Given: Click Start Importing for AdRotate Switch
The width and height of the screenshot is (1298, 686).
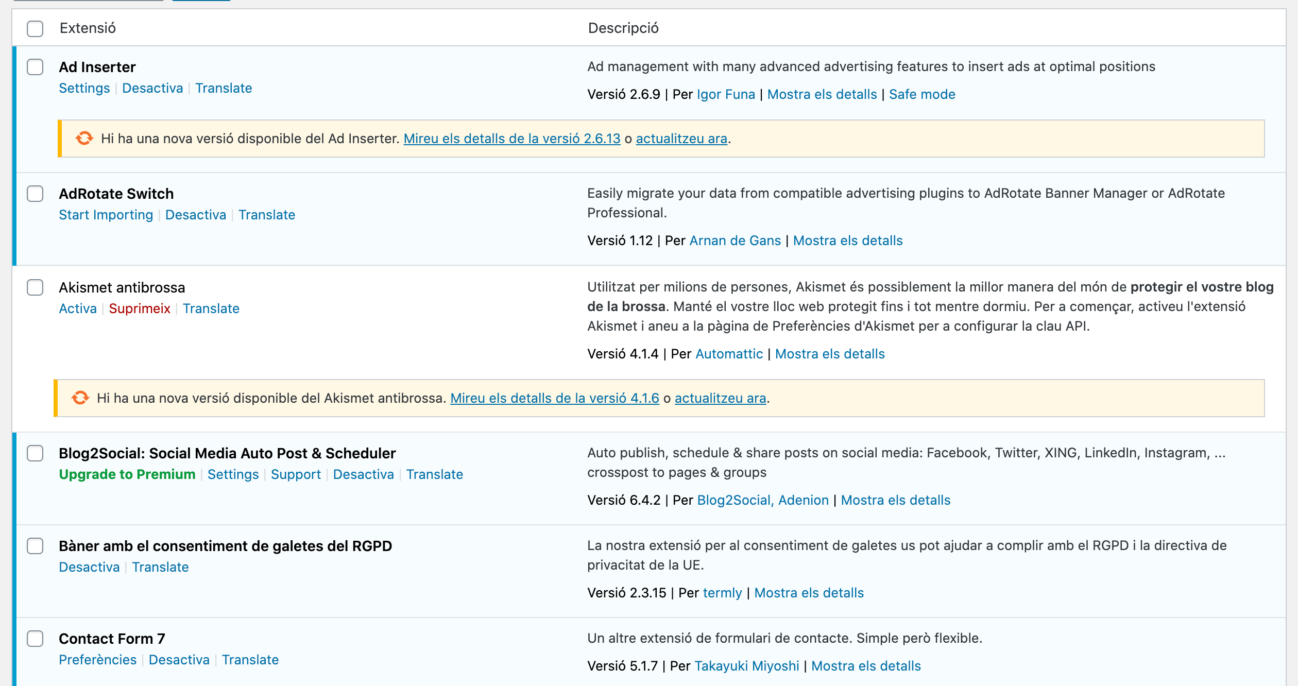Looking at the screenshot, I should (106, 215).
